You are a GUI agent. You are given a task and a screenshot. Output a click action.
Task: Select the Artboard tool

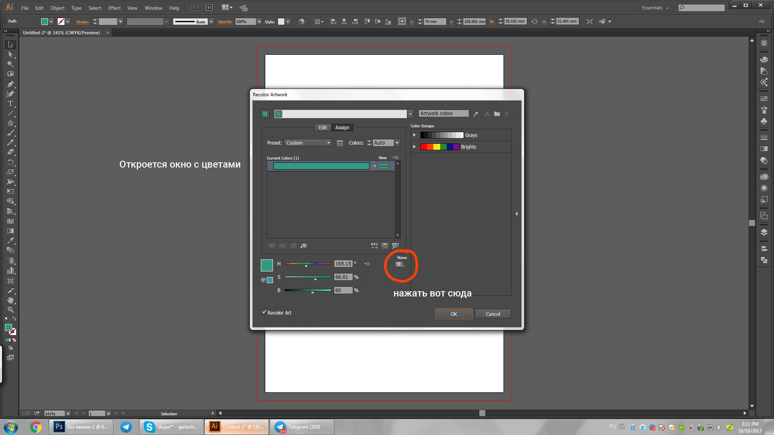coord(10,280)
